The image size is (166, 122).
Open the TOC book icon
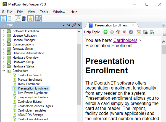pyautogui.click(x=24, y=18)
